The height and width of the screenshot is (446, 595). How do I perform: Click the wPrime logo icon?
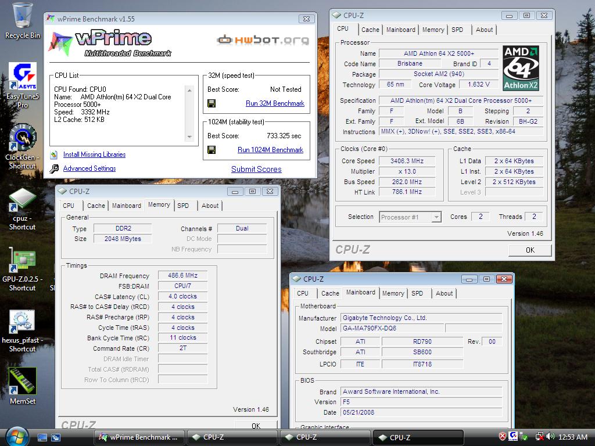[x=60, y=43]
